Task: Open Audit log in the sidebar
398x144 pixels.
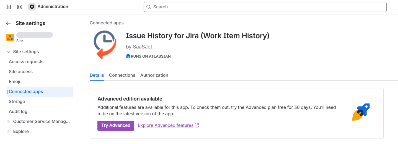Action: (18, 112)
